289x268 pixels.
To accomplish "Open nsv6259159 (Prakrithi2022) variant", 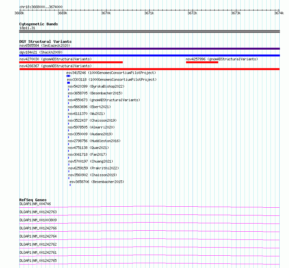I will tap(94, 168).
